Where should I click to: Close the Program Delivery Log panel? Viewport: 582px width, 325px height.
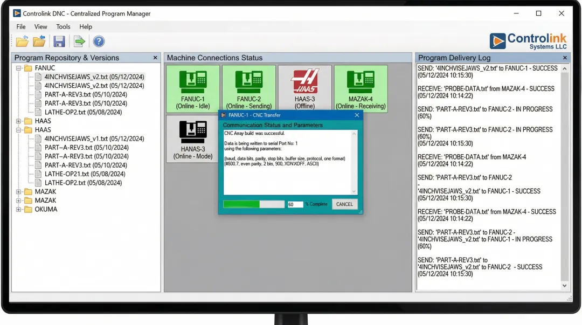tap(565, 58)
